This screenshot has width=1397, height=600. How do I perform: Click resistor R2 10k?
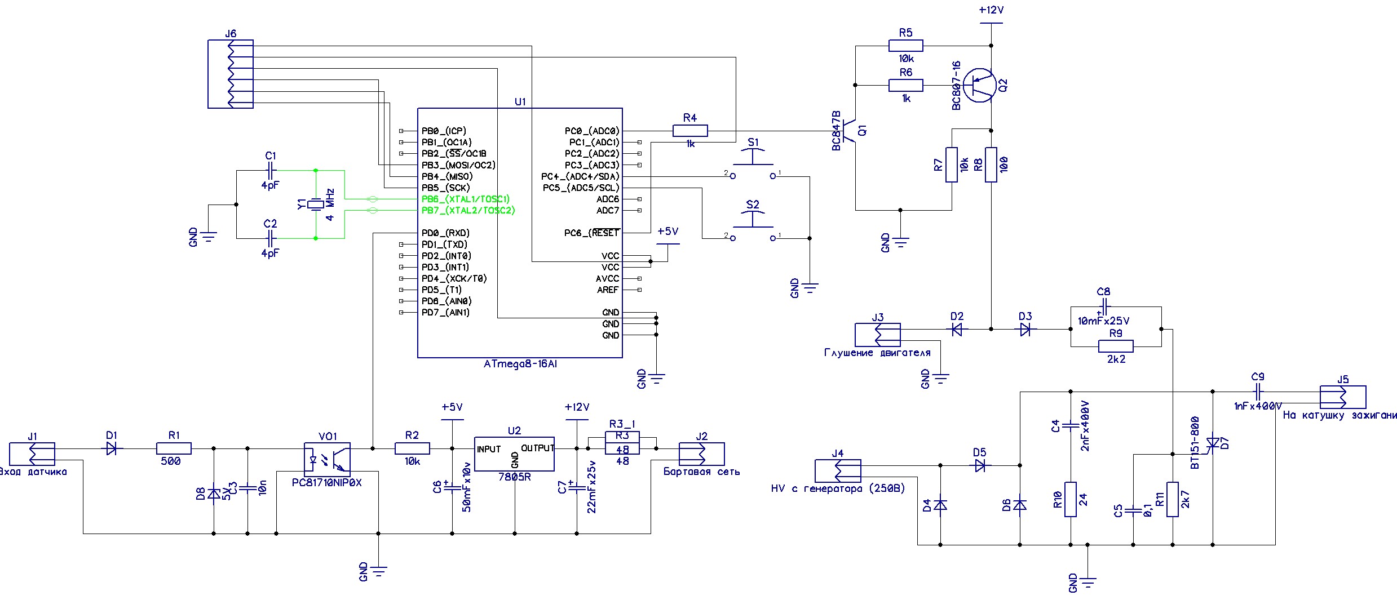tap(412, 449)
